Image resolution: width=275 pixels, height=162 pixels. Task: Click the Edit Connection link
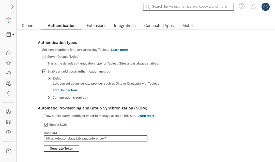point(66,90)
